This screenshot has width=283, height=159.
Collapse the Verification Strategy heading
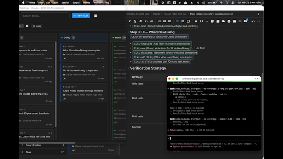tap(128, 68)
